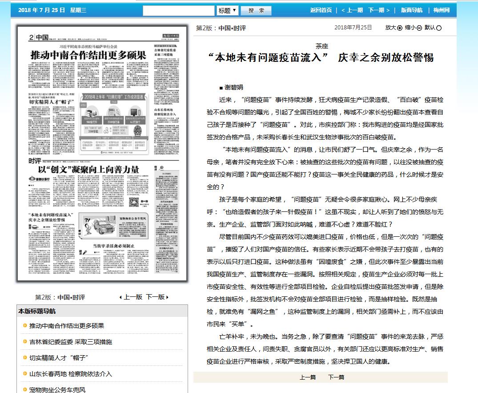Click 当街宰杀活禽必须制止 on page thumbnail
478x393 pixels.
coord(114,246)
